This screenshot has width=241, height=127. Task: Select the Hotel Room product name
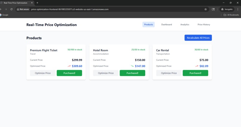pos(100,50)
